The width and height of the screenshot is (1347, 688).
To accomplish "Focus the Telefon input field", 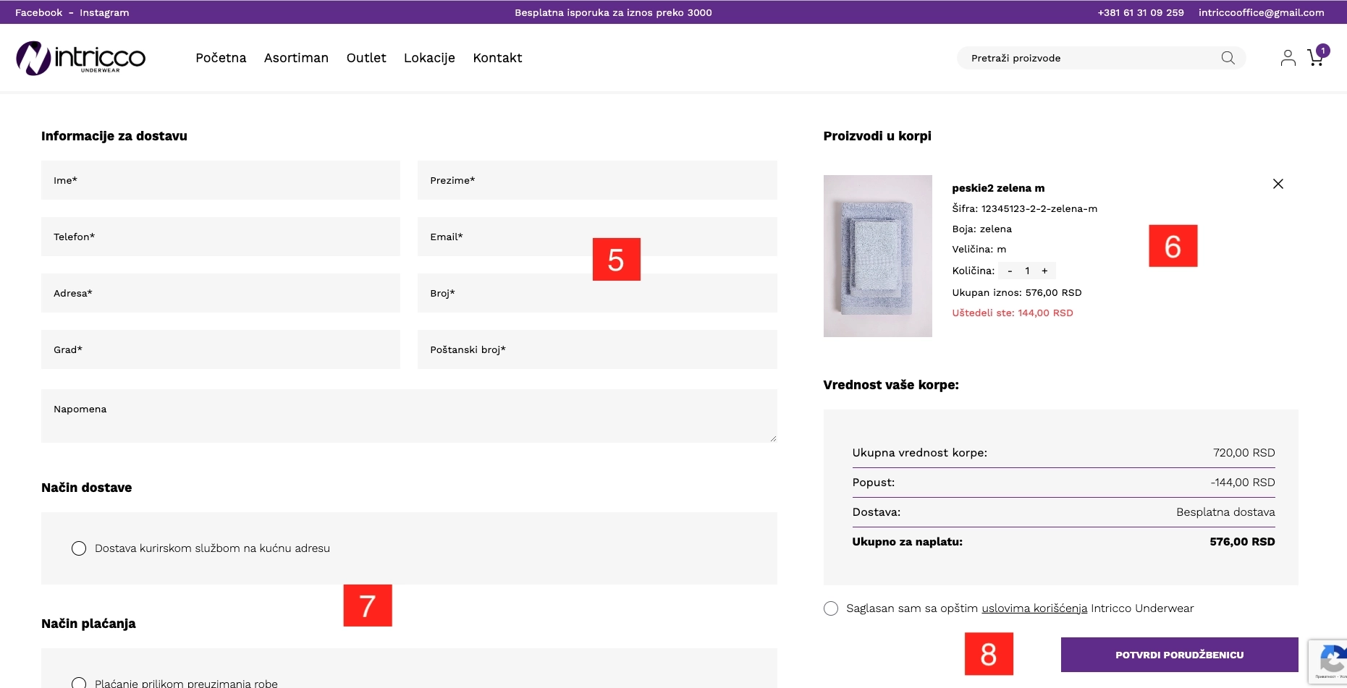I will pyautogui.click(x=221, y=237).
